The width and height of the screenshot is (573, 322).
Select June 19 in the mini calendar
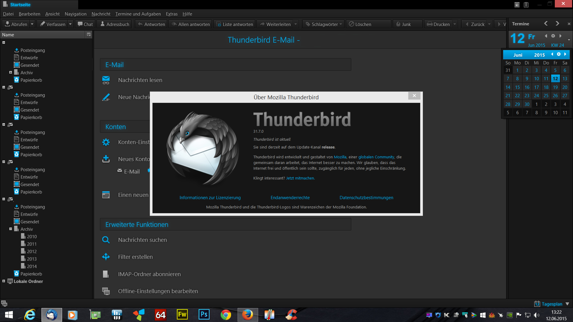coord(555,87)
